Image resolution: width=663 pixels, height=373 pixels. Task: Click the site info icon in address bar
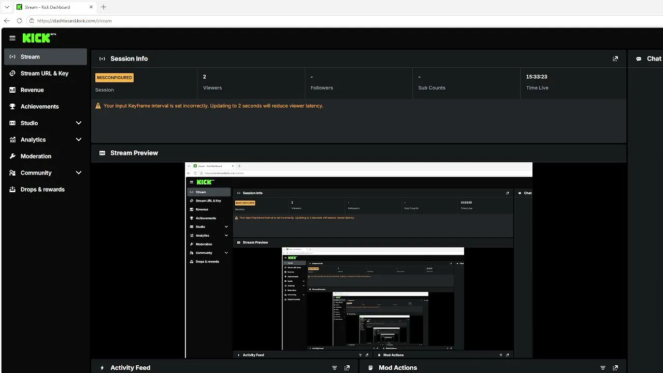(32, 21)
